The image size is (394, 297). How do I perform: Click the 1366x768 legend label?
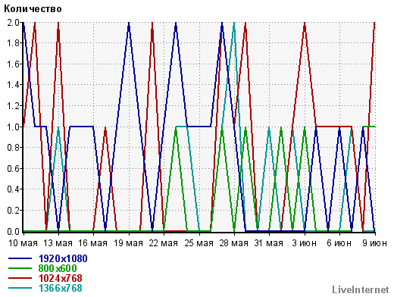61,288
